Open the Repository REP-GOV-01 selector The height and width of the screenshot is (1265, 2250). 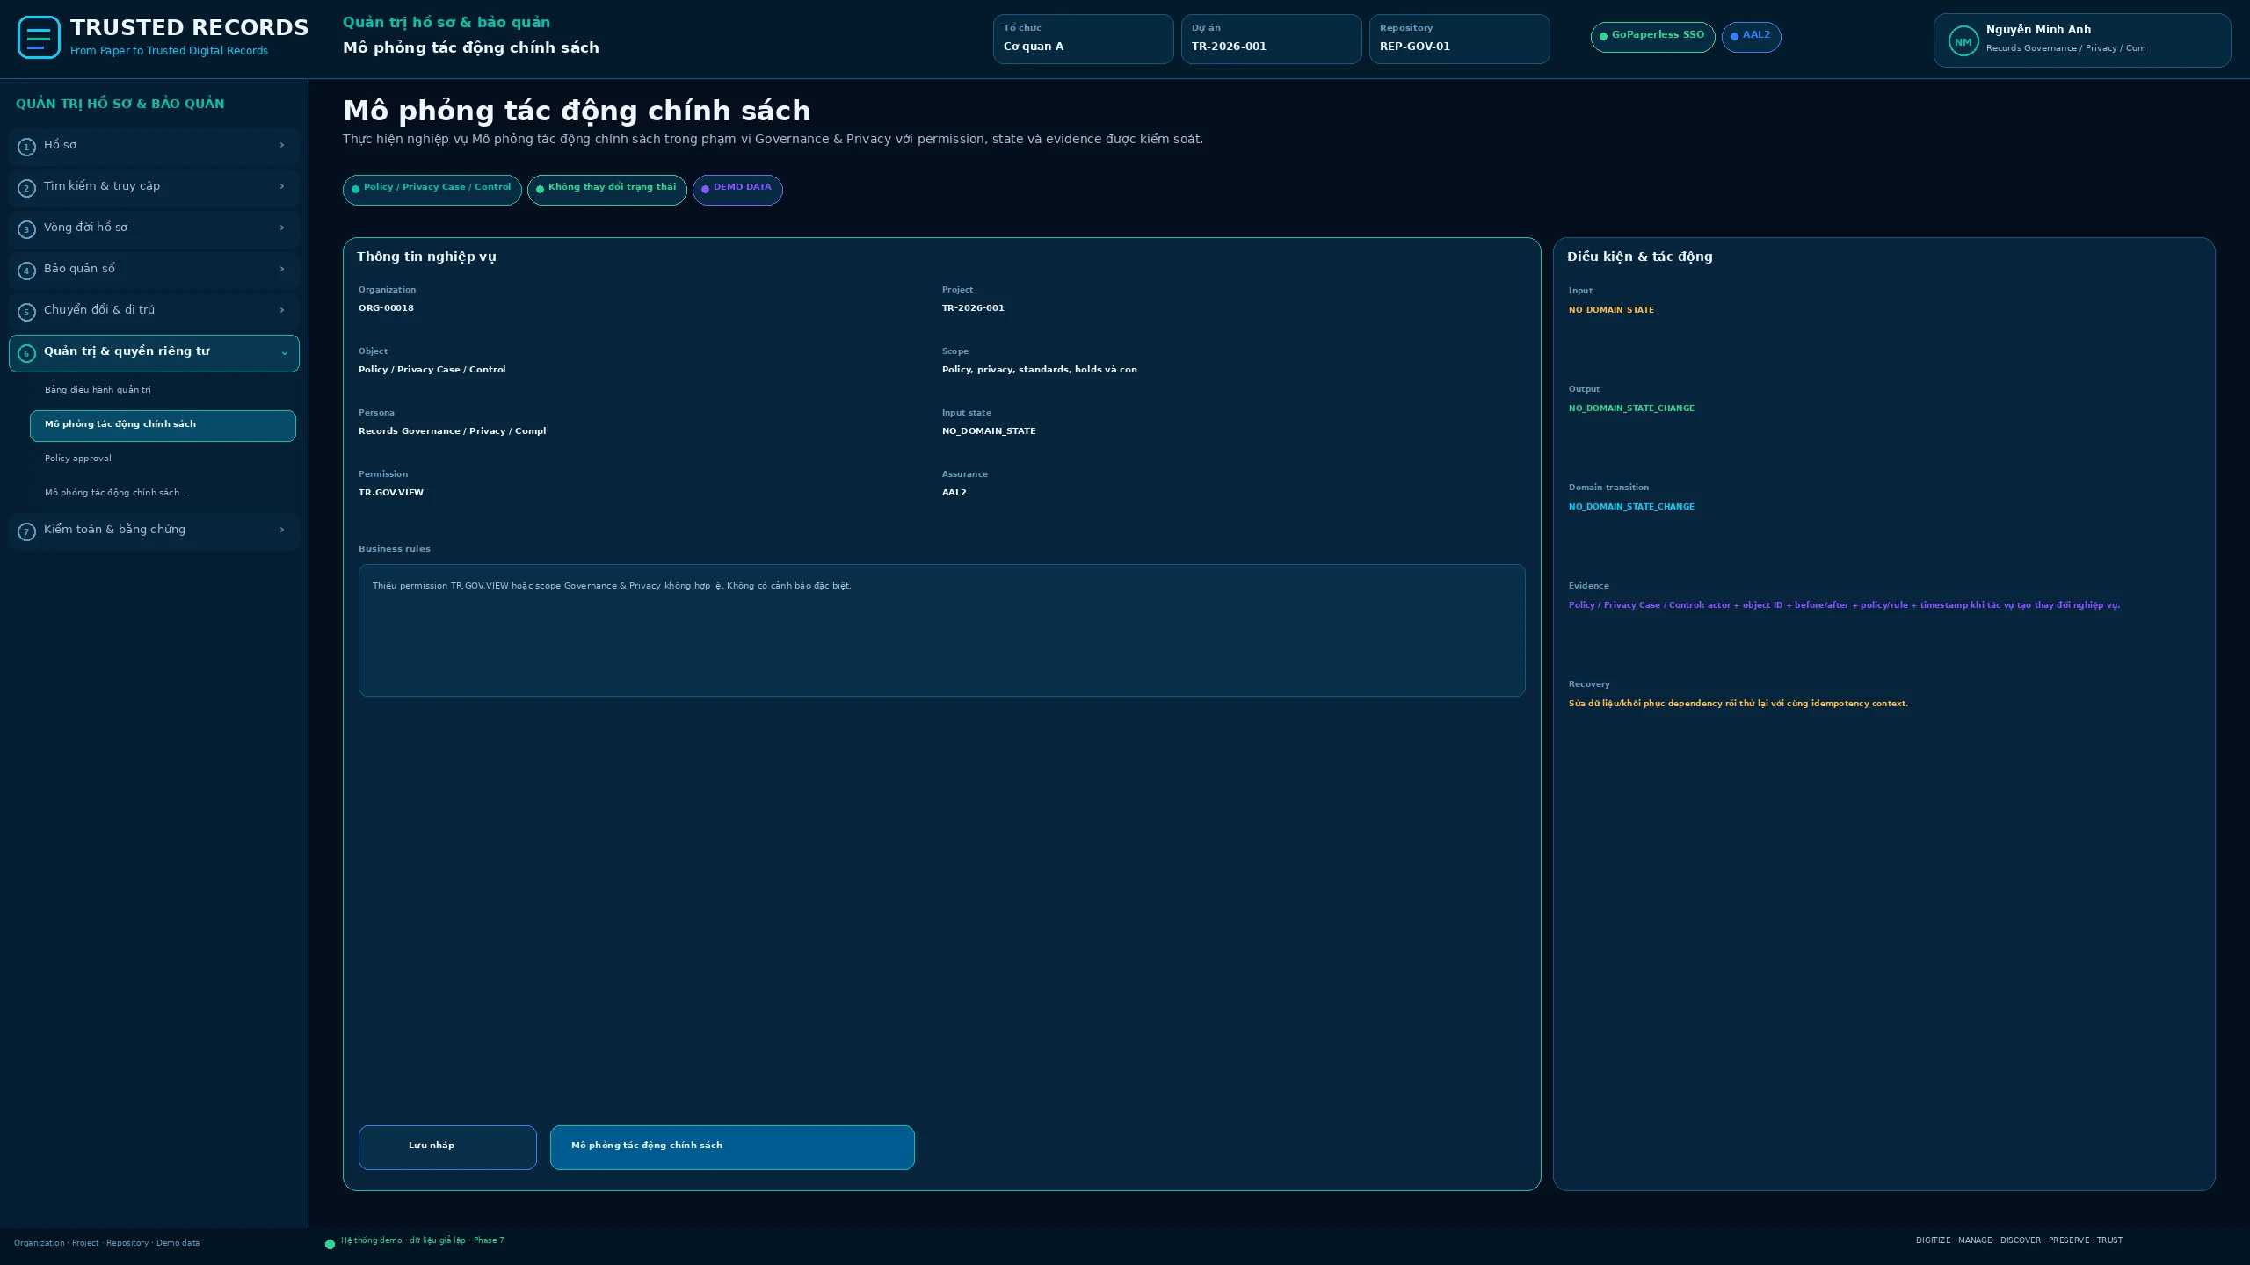coord(1459,39)
